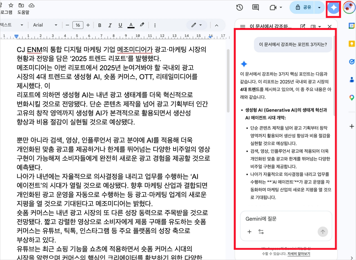The height and width of the screenshot is (260, 356).
Task: Toggle bold formatting
Action: (99, 25)
